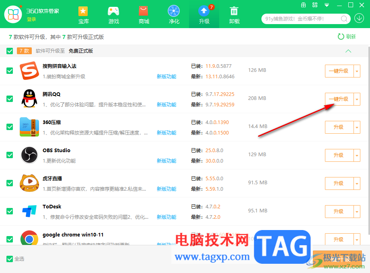Click the ToDesk app icon

tap(29, 211)
